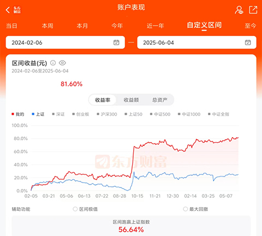Select the 总资产 segment button
262x236 pixels.
[159, 100]
